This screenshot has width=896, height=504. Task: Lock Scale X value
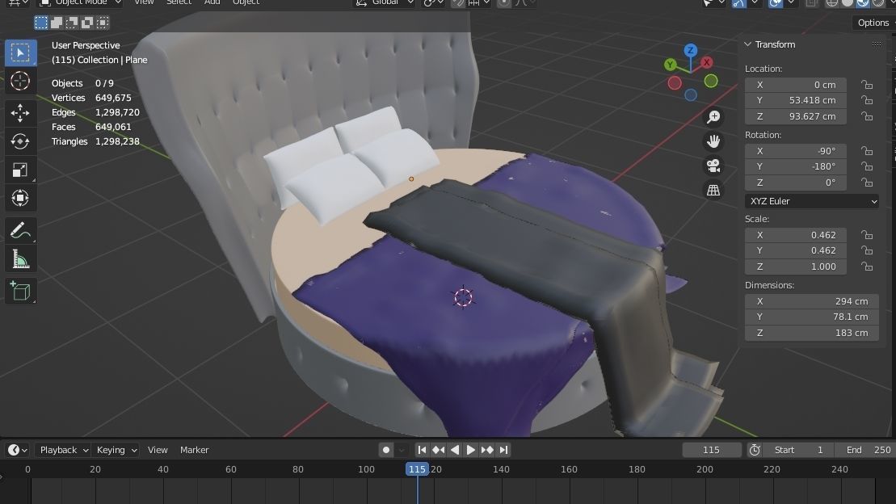click(x=868, y=235)
